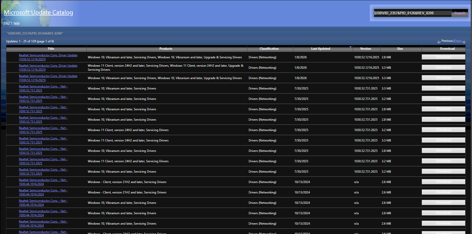Click the Previous page arrow icon
This screenshot has width=472, height=234.
(x=439, y=42)
